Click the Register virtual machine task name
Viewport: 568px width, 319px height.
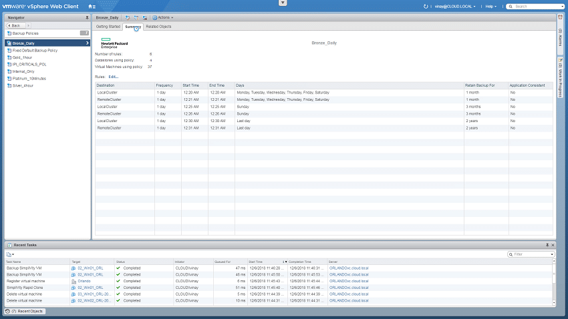coord(25,281)
